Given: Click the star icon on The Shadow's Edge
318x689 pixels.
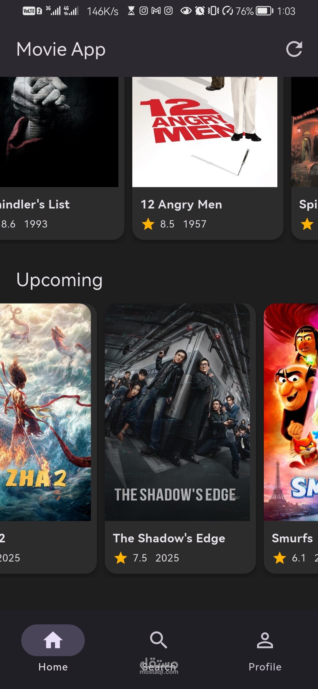Looking at the screenshot, I should click(121, 558).
